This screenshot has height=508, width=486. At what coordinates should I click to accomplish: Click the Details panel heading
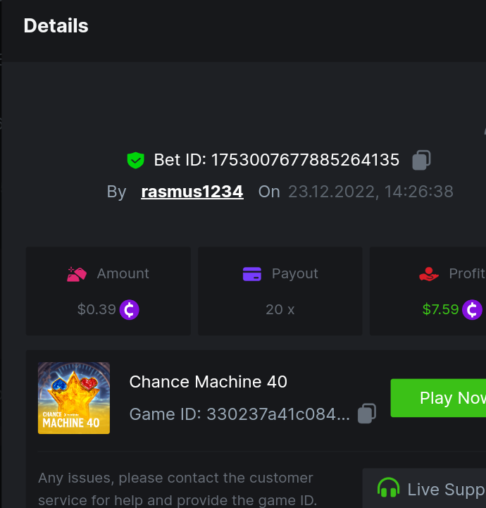(56, 26)
